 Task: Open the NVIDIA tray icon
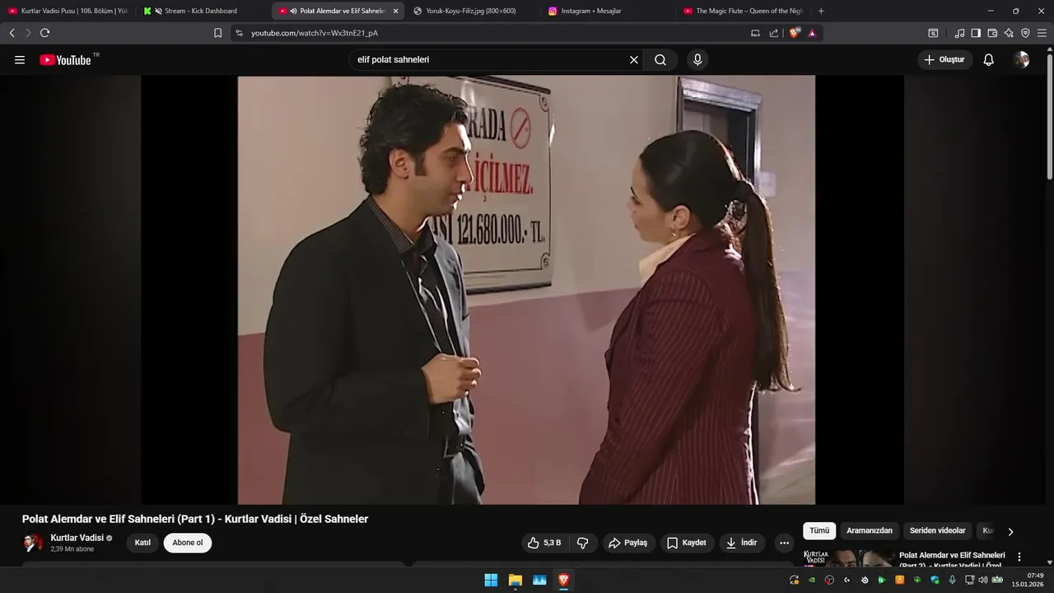tap(812, 580)
